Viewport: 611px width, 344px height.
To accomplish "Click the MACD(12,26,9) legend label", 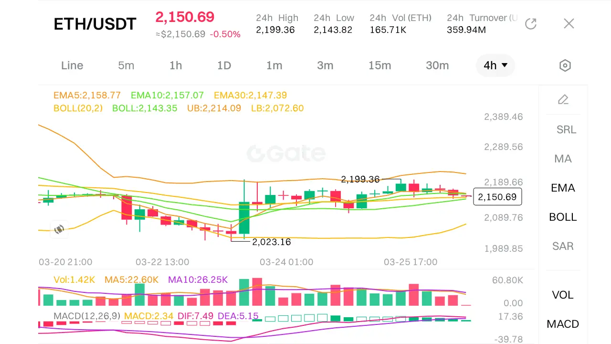I will pyautogui.click(x=86, y=316).
